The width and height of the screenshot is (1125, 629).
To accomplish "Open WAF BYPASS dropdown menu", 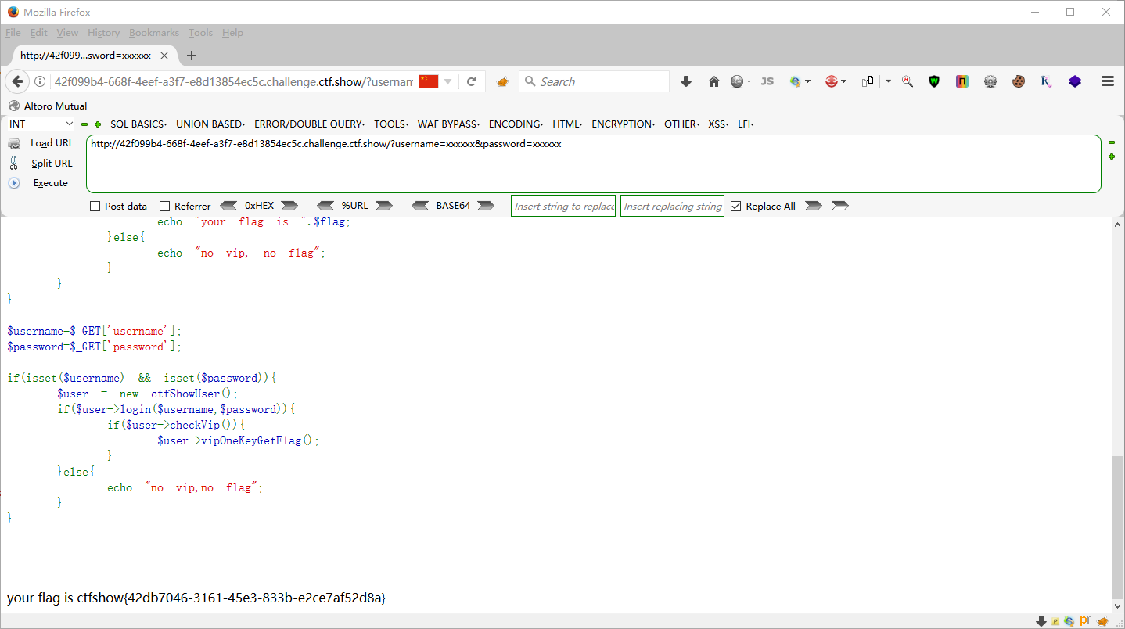I will point(450,124).
